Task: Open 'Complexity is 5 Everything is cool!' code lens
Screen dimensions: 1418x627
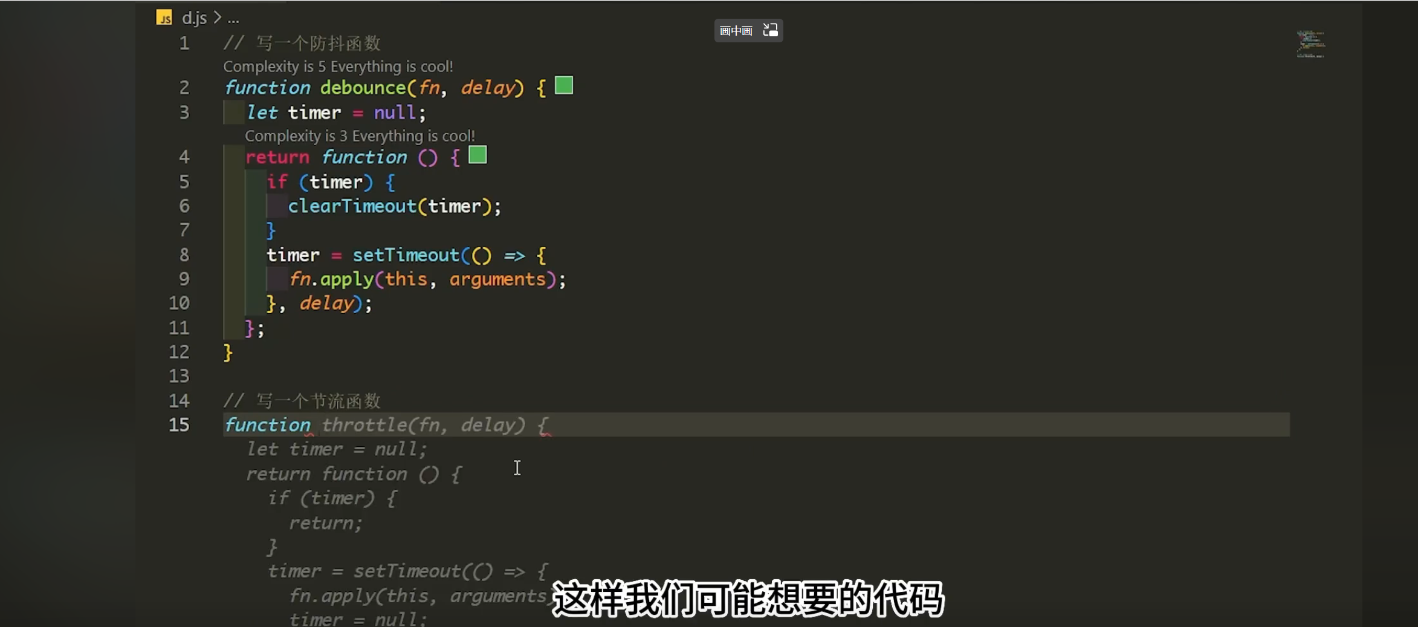Action: (x=338, y=66)
